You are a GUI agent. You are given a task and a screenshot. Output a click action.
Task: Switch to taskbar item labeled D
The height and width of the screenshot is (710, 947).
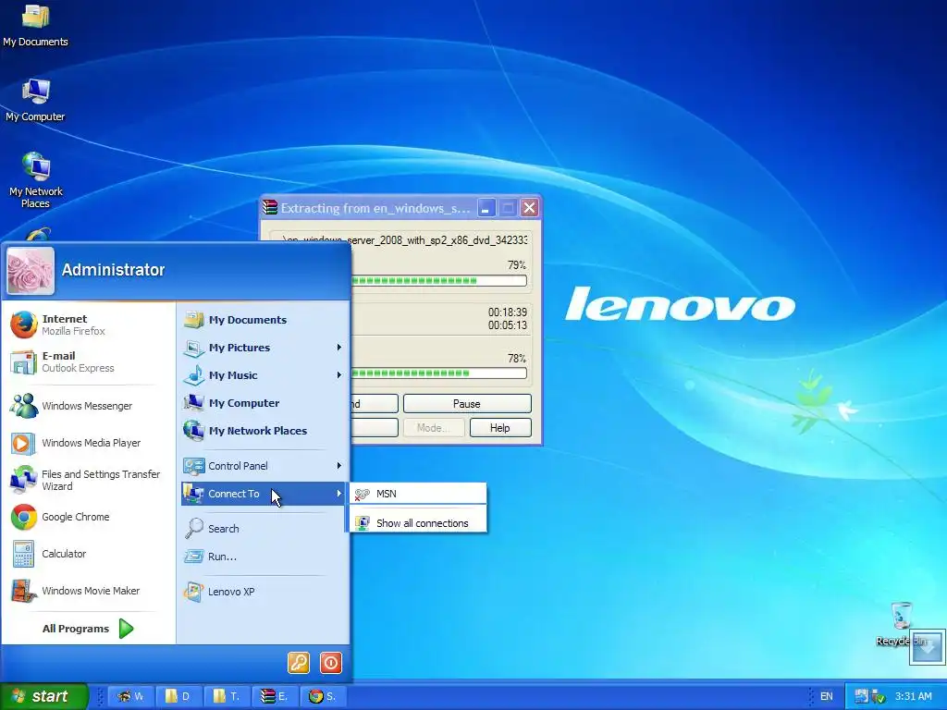tap(179, 696)
